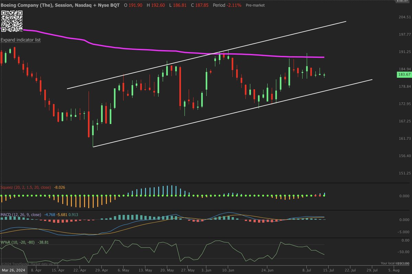Select the upper white channel trendline
Viewport: 412px width, 274px height.
[206, 55]
